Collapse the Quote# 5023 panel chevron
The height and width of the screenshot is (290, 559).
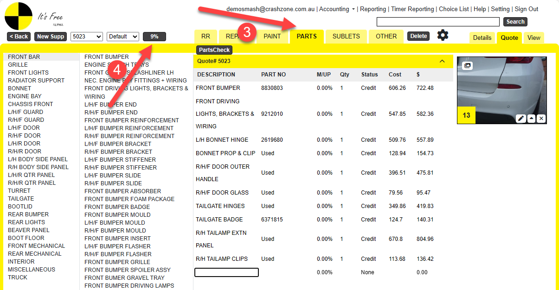[x=442, y=61]
